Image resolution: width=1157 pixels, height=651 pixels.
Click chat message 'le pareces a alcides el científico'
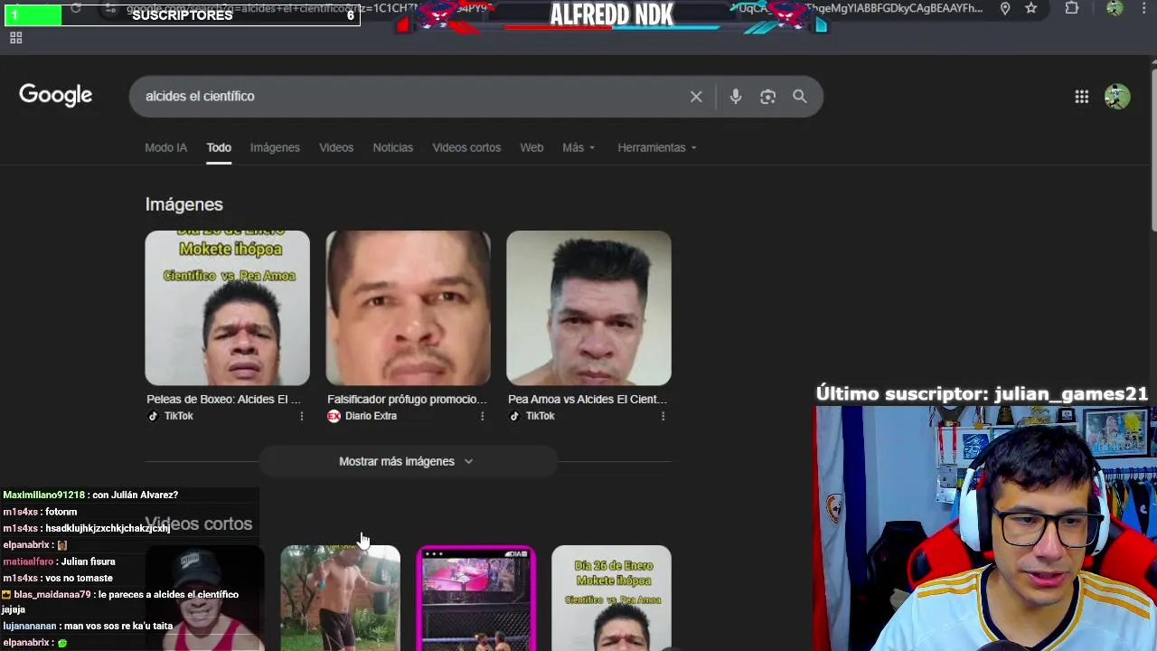(x=123, y=602)
